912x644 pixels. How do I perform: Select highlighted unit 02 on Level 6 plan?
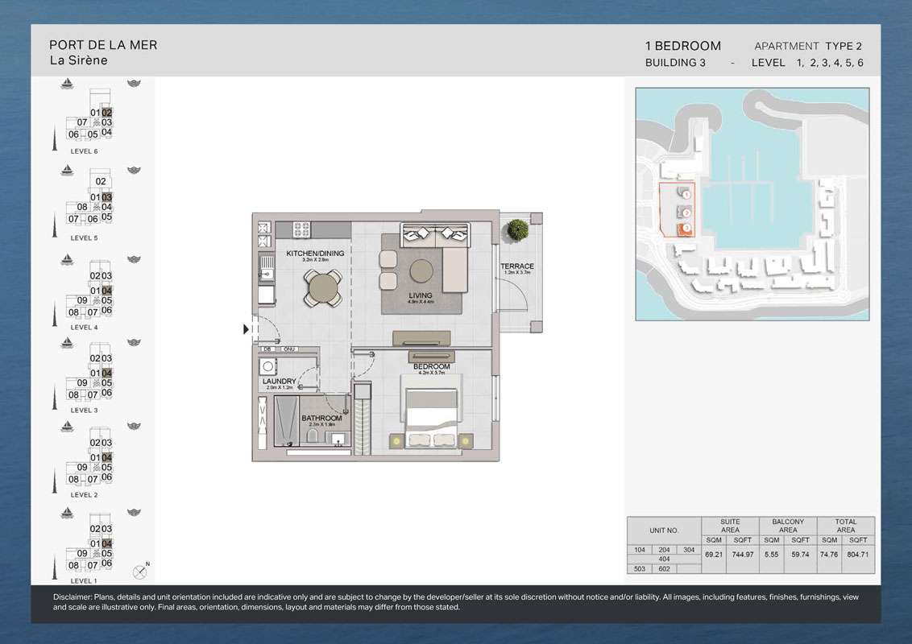pos(106,113)
